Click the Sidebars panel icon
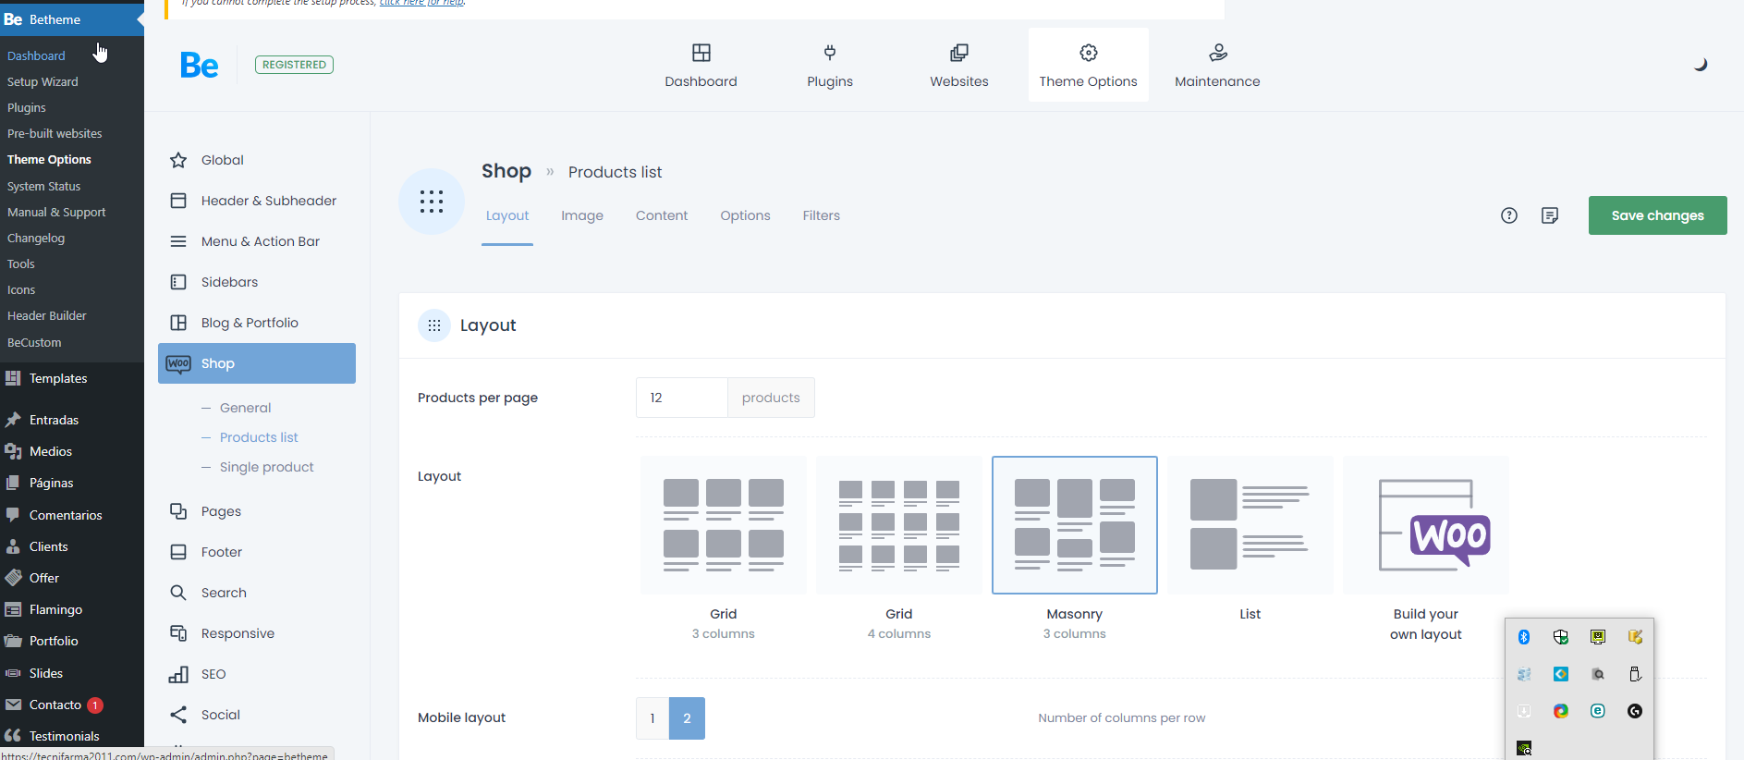 pos(178,282)
